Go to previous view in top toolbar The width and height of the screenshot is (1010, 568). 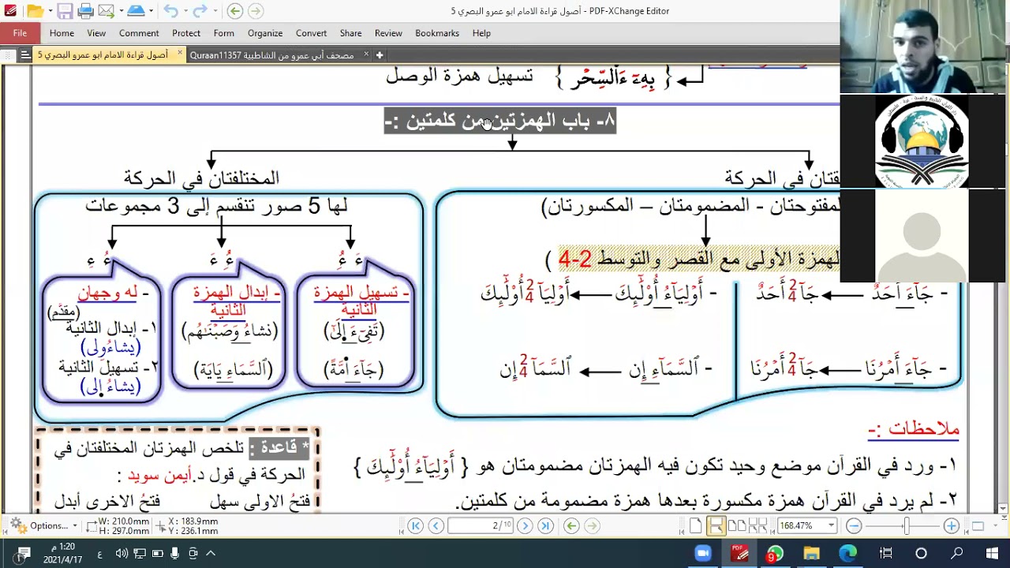(x=234, y=11)
